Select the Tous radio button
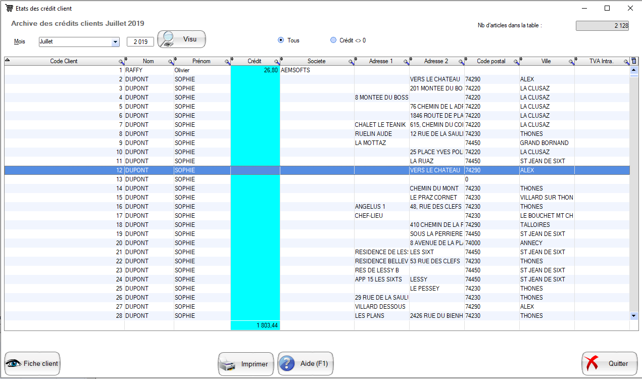642x379 pixels. point(281,40)
